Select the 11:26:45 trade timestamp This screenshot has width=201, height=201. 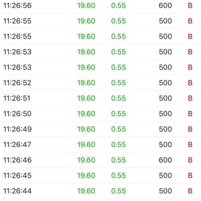17,176
